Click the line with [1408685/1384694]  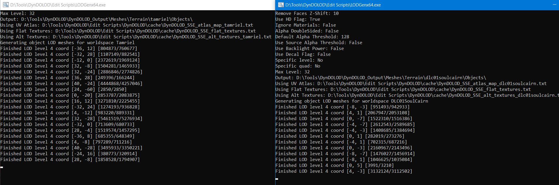tap(345, 130)
